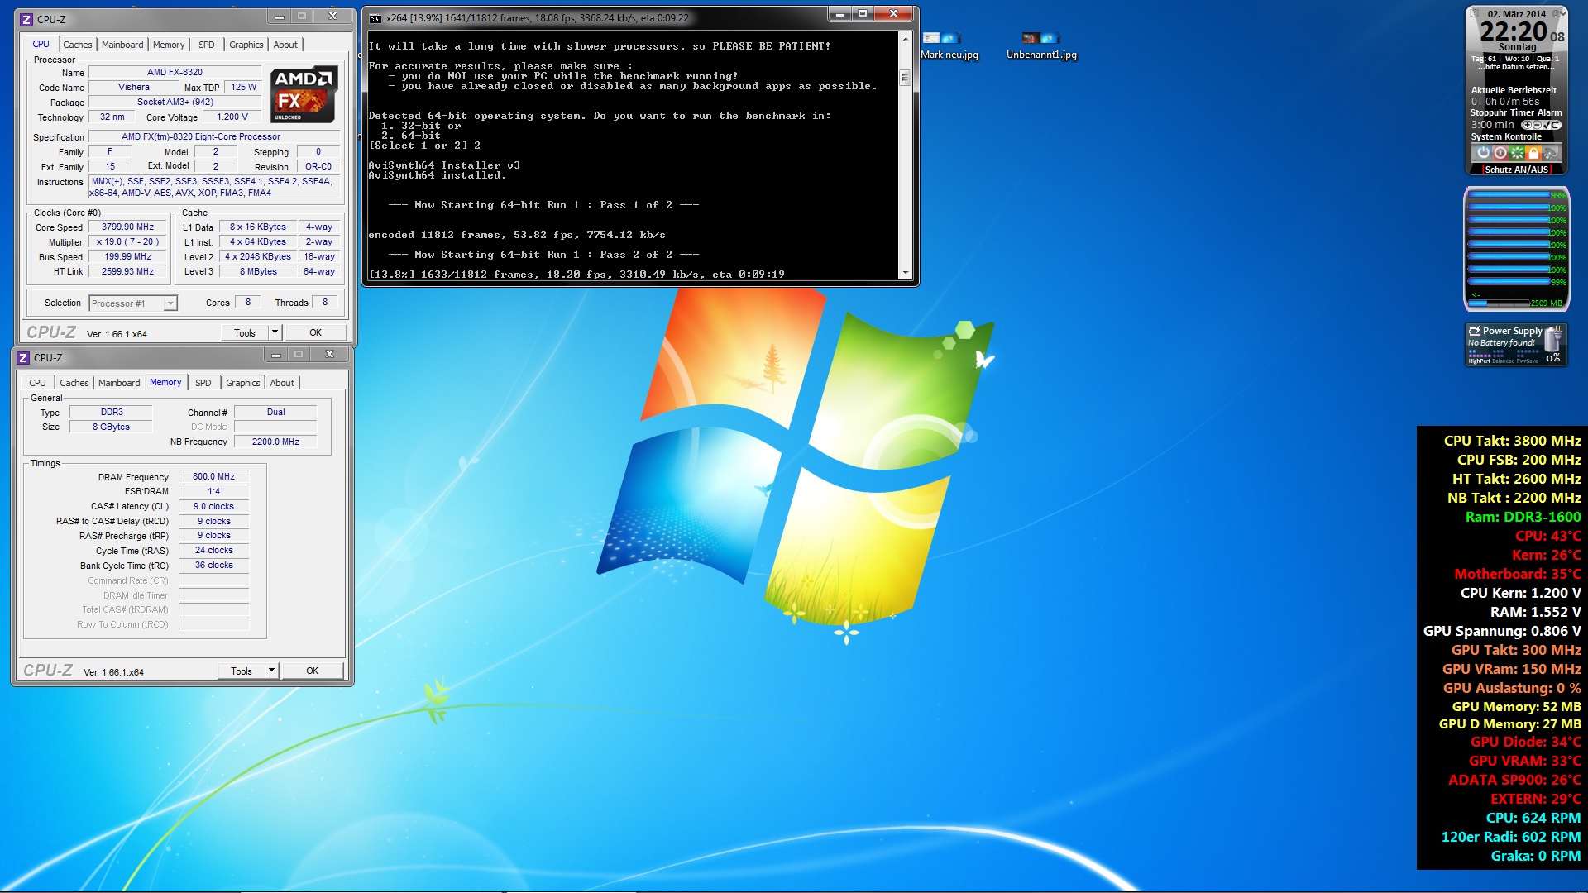Expand Tools dropdown arrow in lower CPU-Z window

271,671
